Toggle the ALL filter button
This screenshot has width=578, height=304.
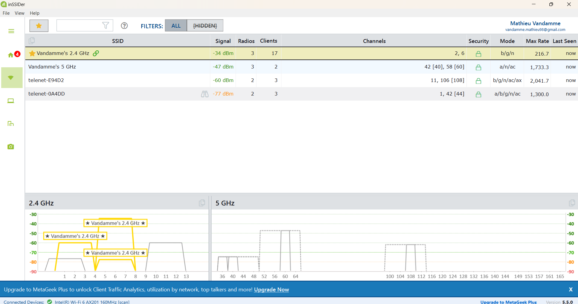tap(176, 26)
